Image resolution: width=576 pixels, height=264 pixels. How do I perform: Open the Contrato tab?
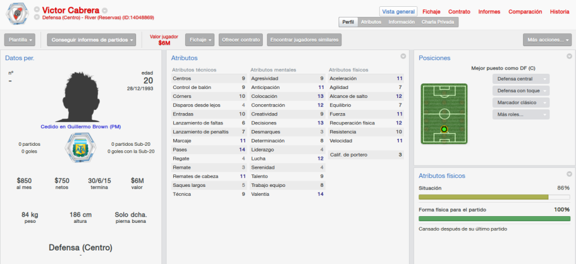[x=459, y=12]
